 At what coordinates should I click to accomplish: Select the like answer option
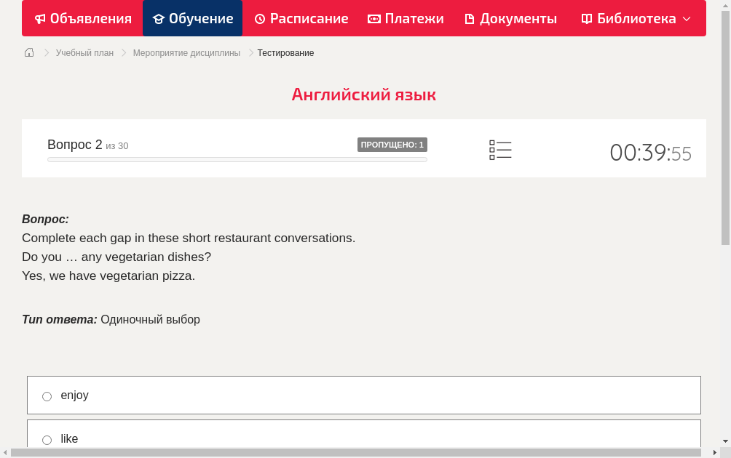[47, 440]
